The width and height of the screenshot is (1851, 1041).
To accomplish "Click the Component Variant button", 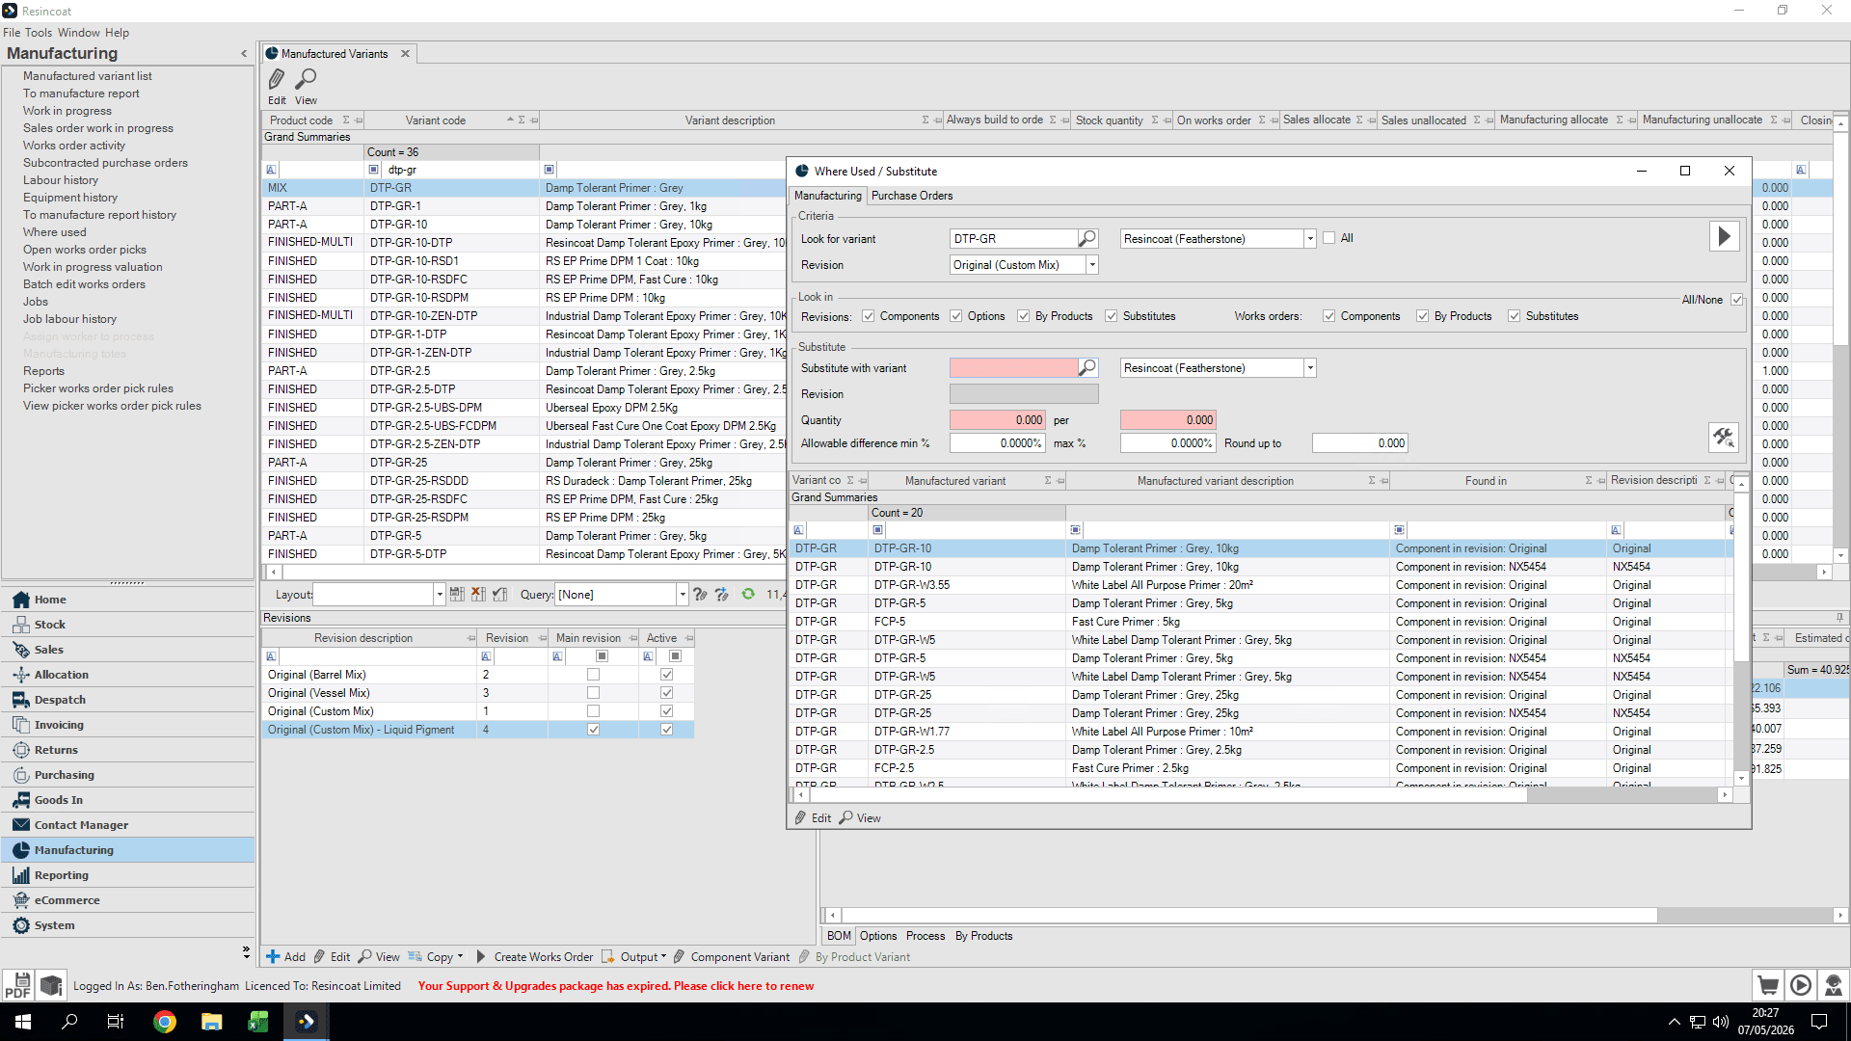I will (732, 957).
